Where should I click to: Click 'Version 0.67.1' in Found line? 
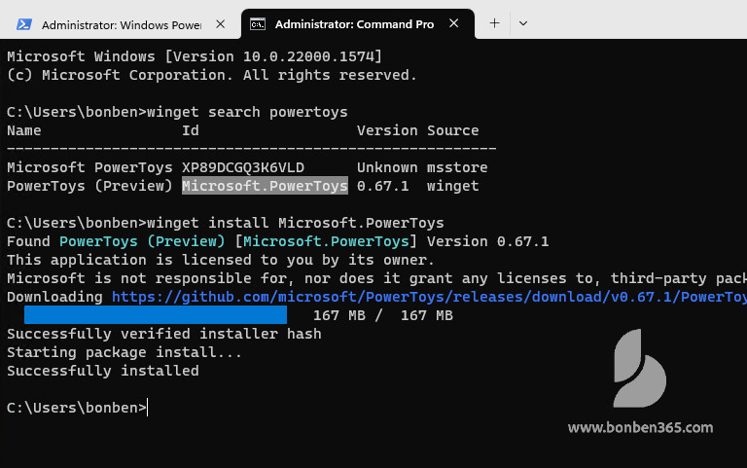point(488,241)
